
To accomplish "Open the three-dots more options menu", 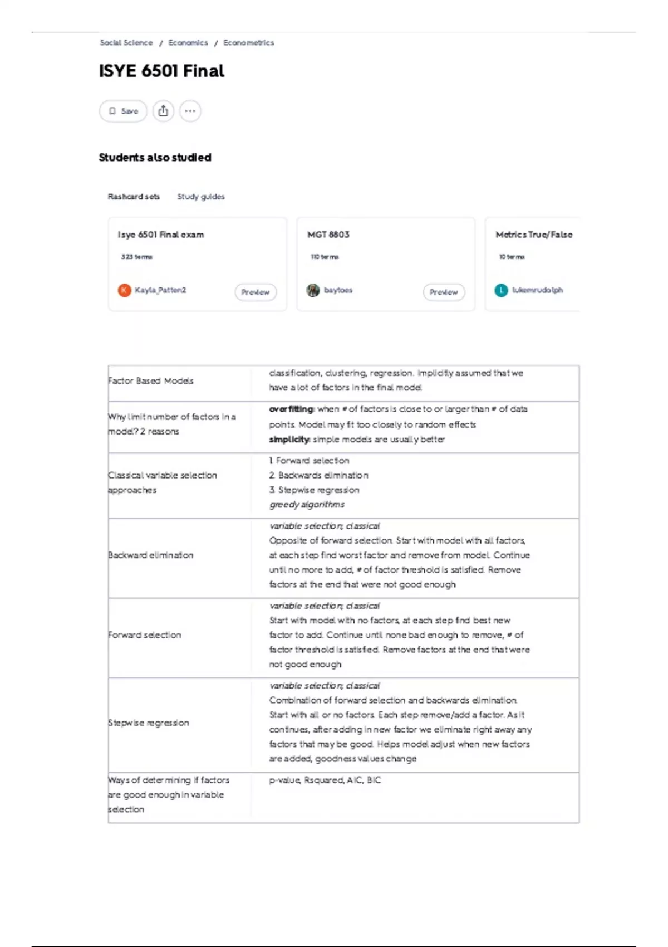I will 190,111.
